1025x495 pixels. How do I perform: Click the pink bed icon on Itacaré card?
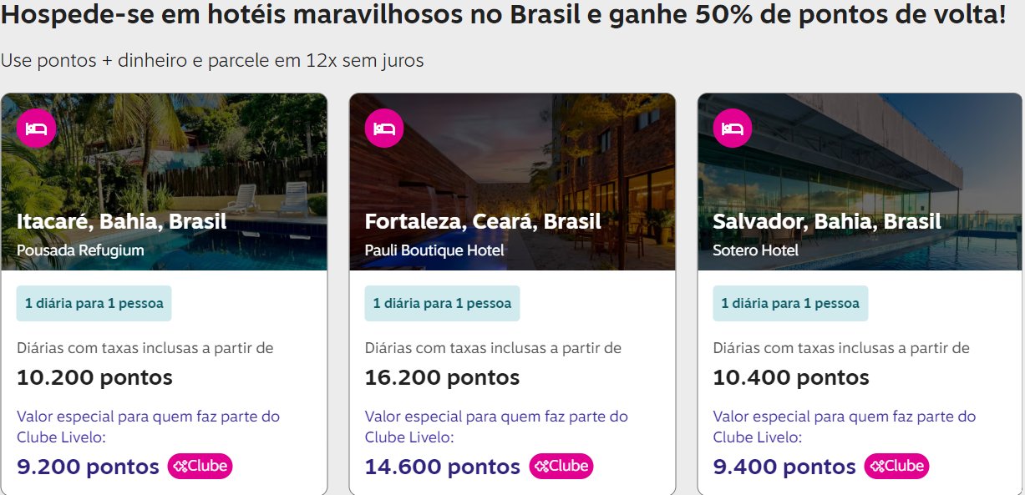click(36, 129)
